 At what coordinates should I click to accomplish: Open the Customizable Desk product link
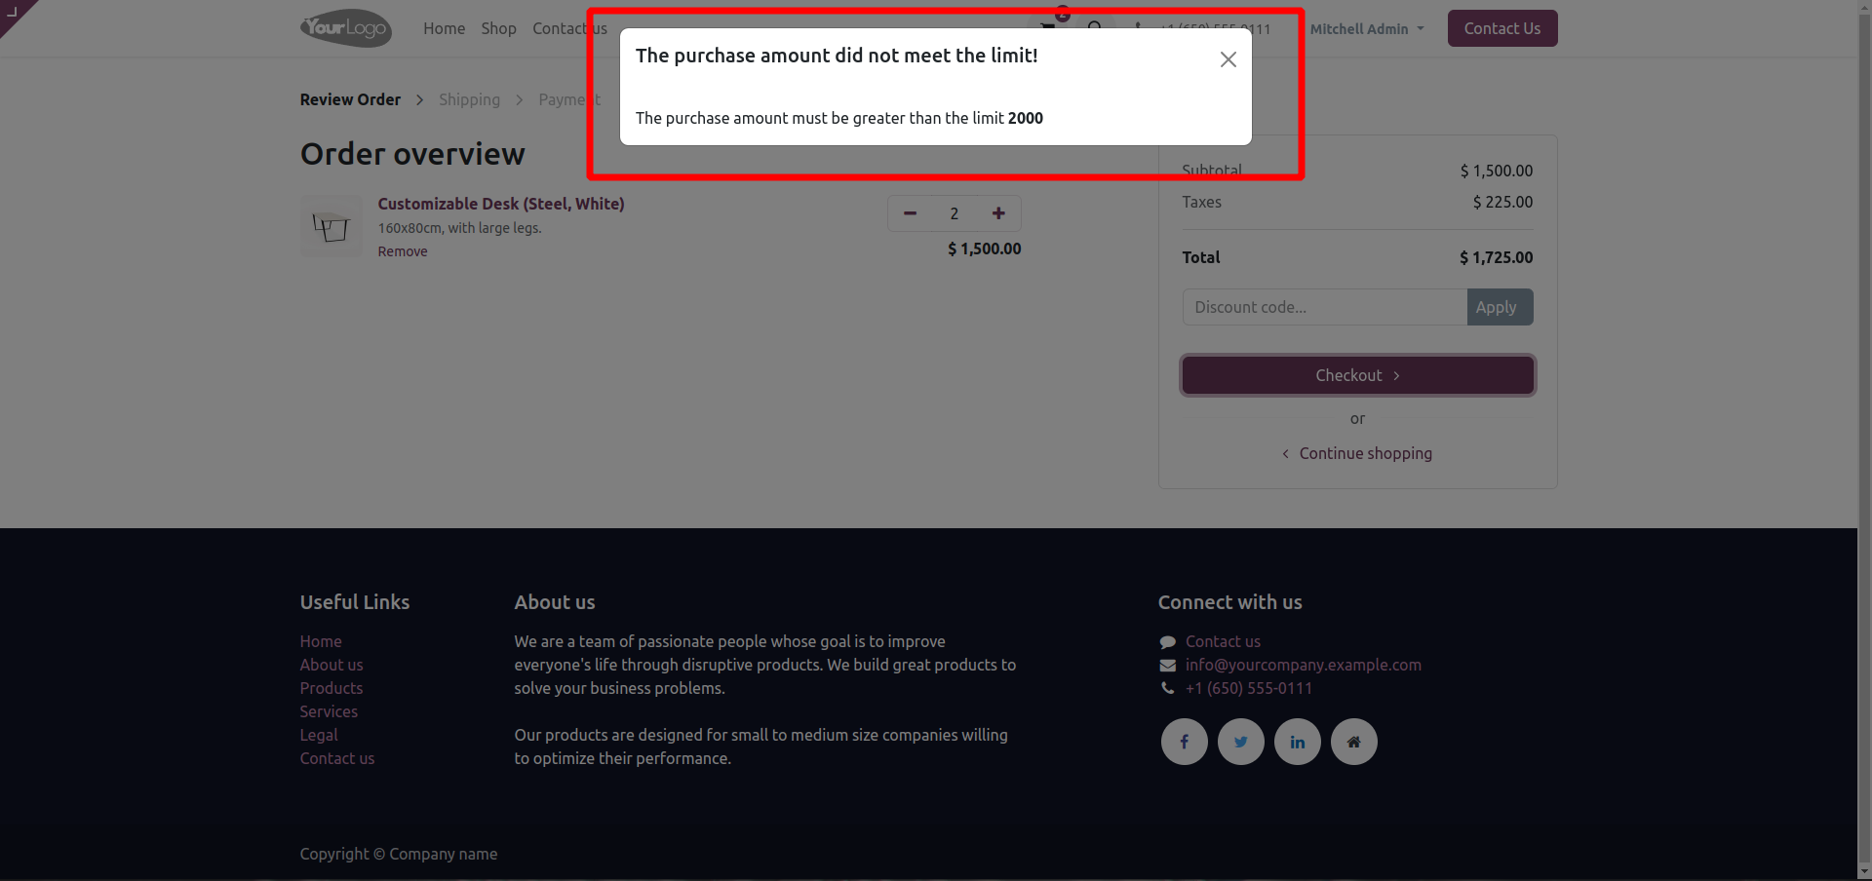[x=501, y=204]
